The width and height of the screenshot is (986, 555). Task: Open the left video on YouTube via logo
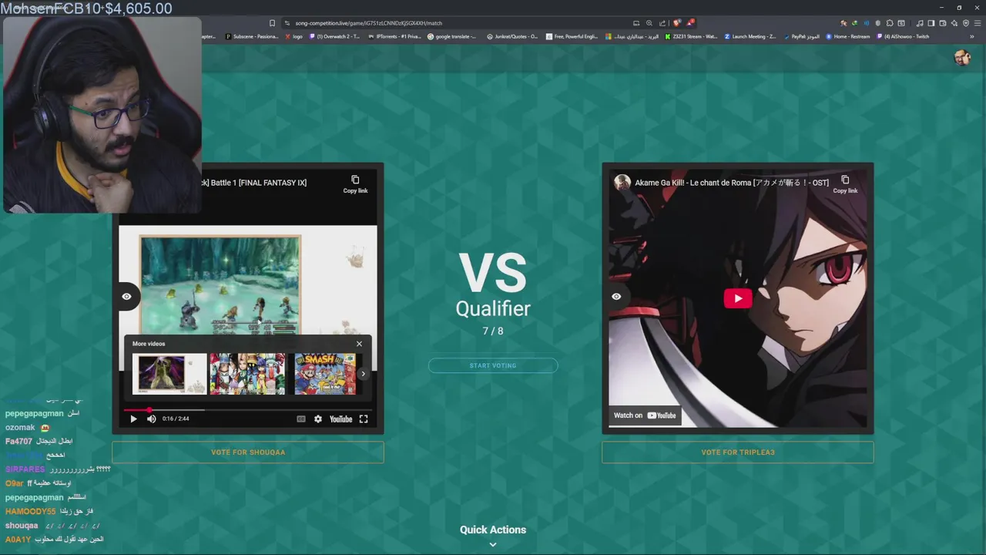340,419
